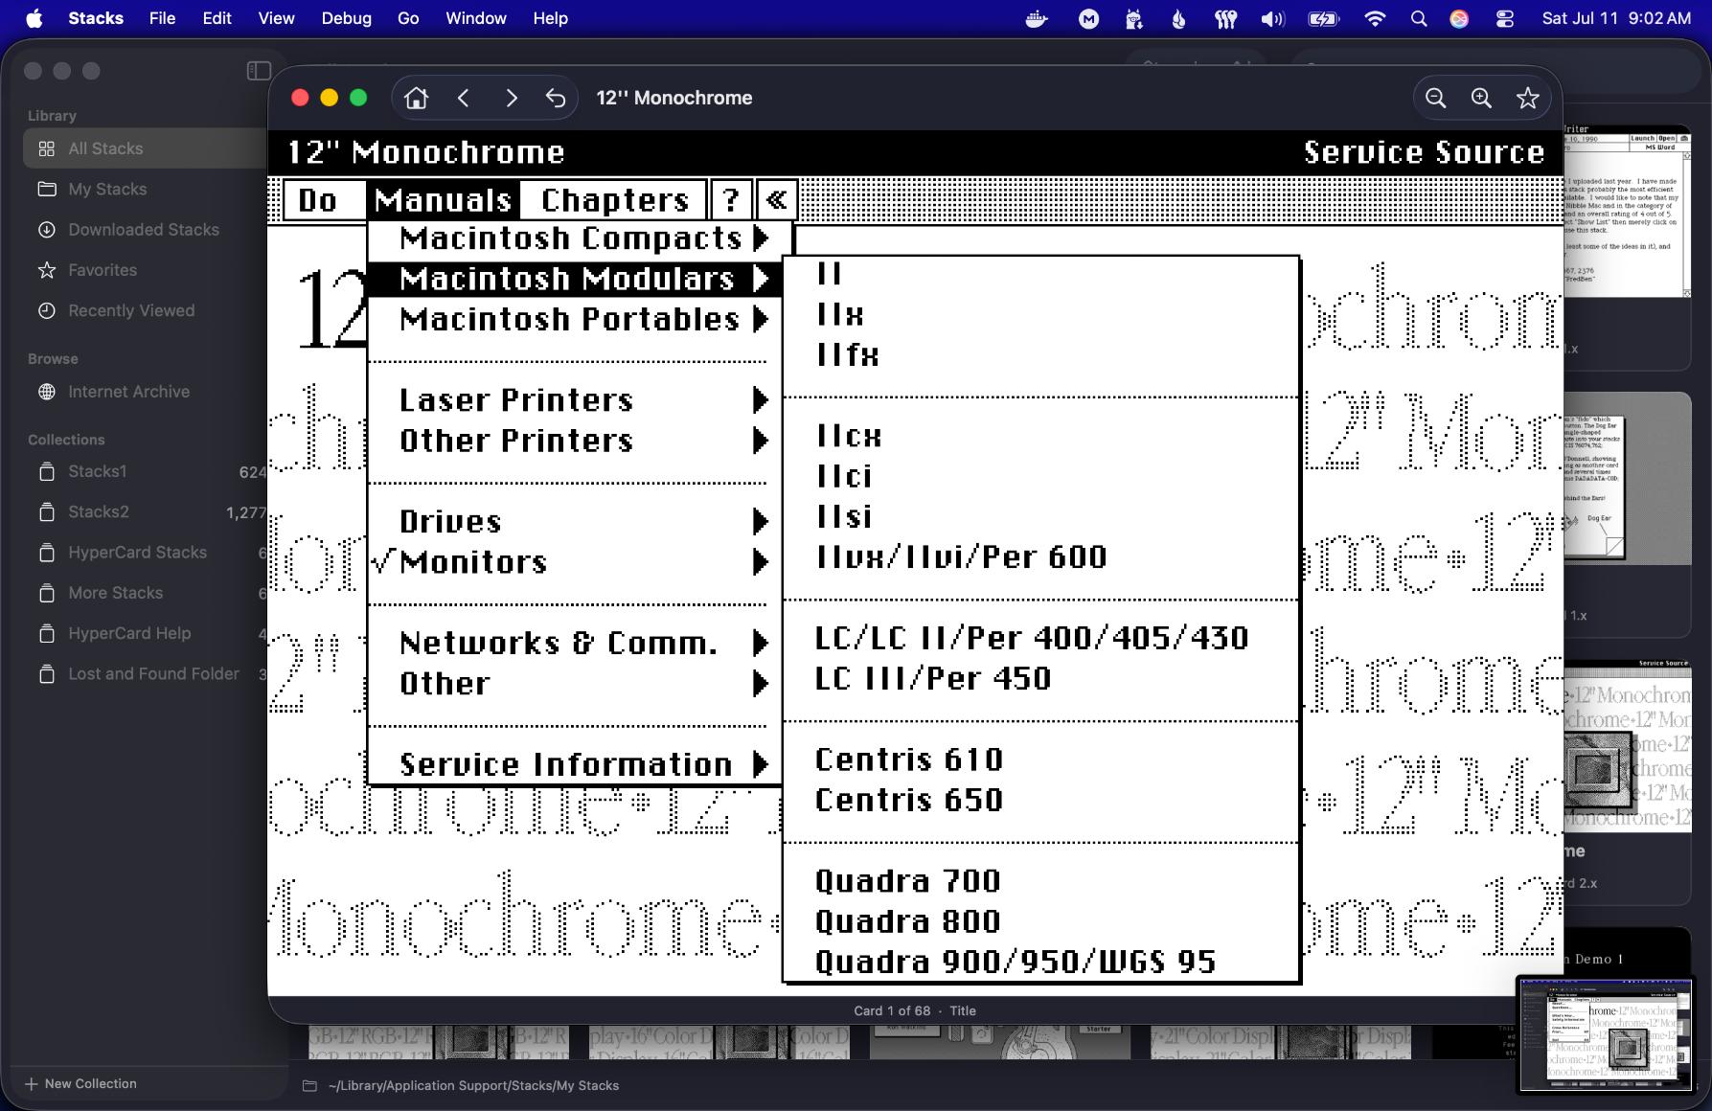
Task: Choose IIfx from the Modulars submenu
Action: [x=1041, y=355]
